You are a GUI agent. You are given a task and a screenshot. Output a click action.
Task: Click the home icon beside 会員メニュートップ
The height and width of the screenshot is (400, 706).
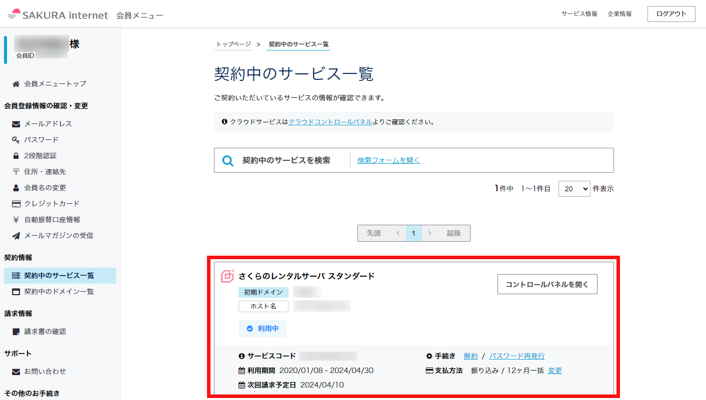[16, 84]
